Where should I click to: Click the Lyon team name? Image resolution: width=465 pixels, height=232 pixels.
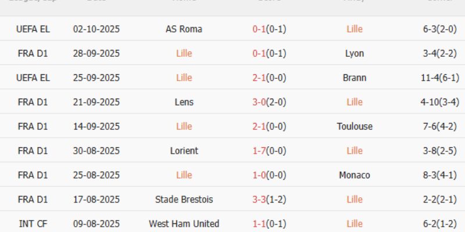click(354, 53)
